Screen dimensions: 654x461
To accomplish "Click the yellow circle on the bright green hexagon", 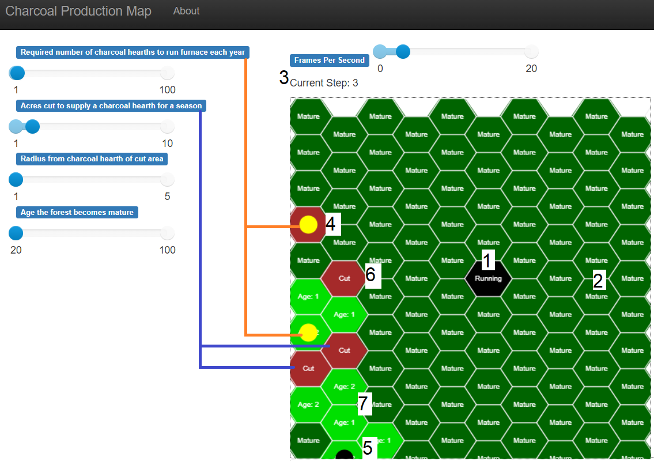I will [x=309, y=332].
